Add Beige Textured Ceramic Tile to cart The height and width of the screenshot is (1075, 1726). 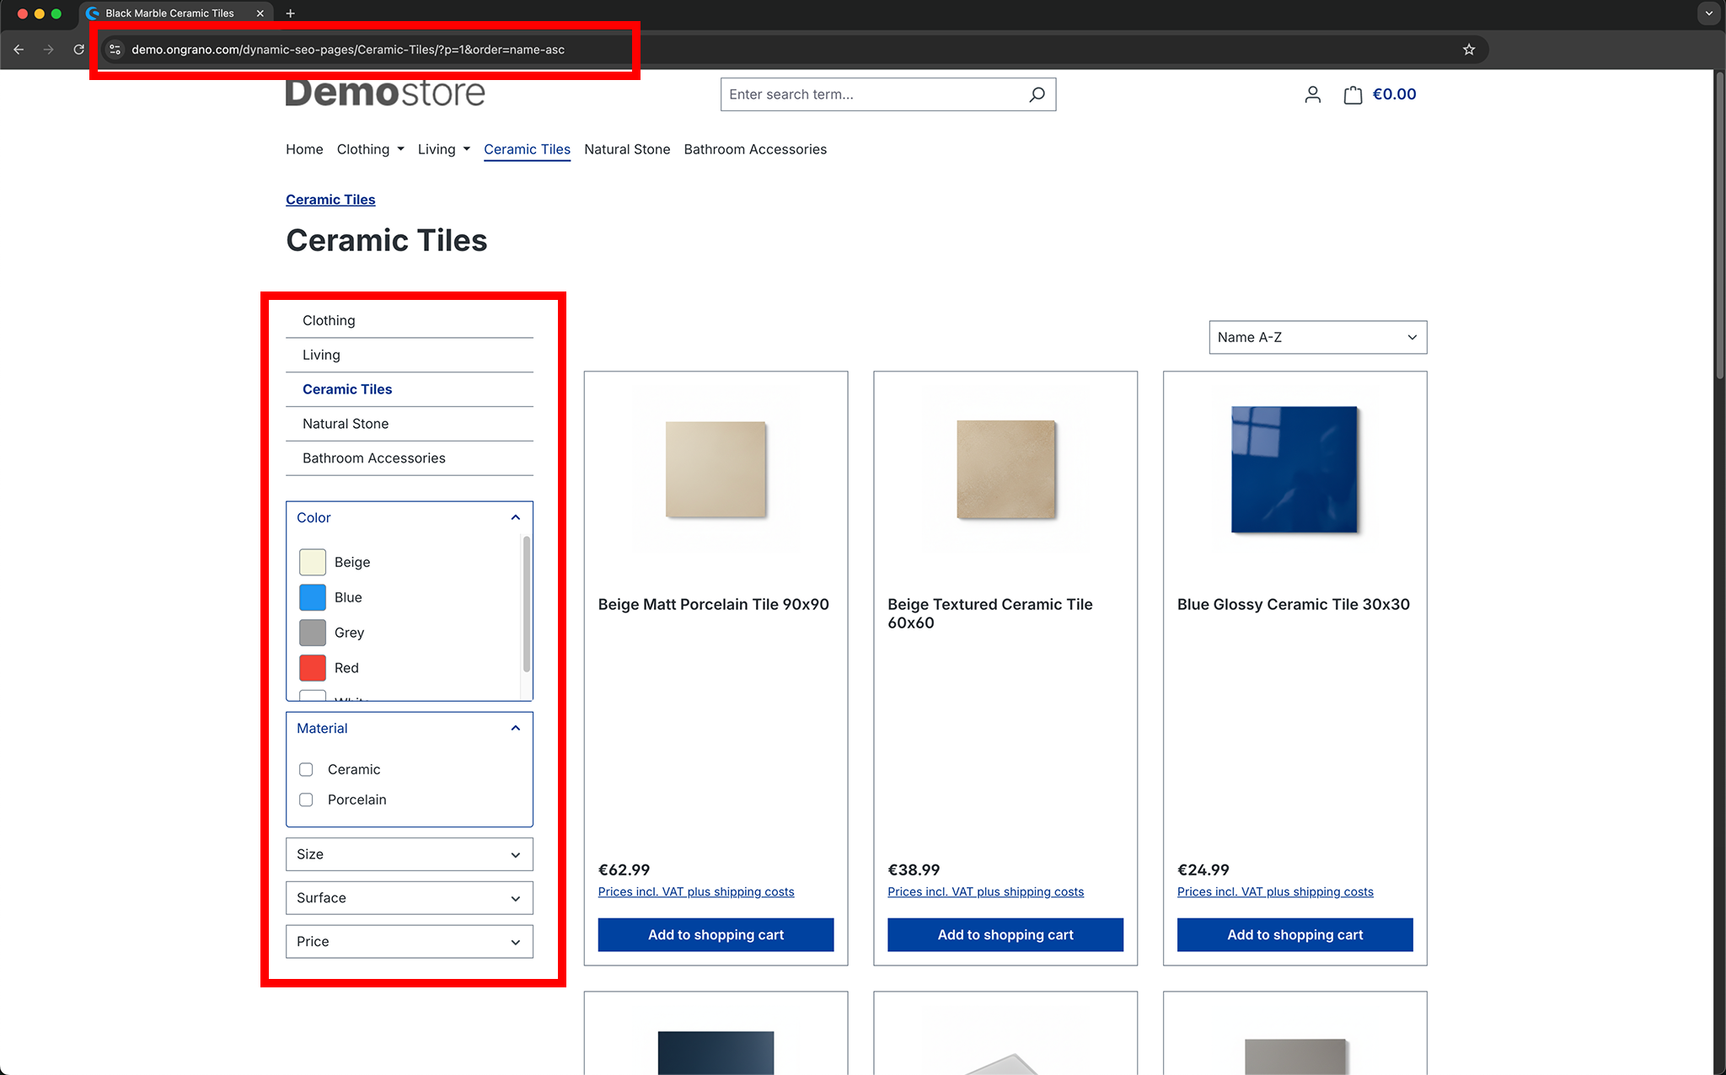tap(1005, 935)
